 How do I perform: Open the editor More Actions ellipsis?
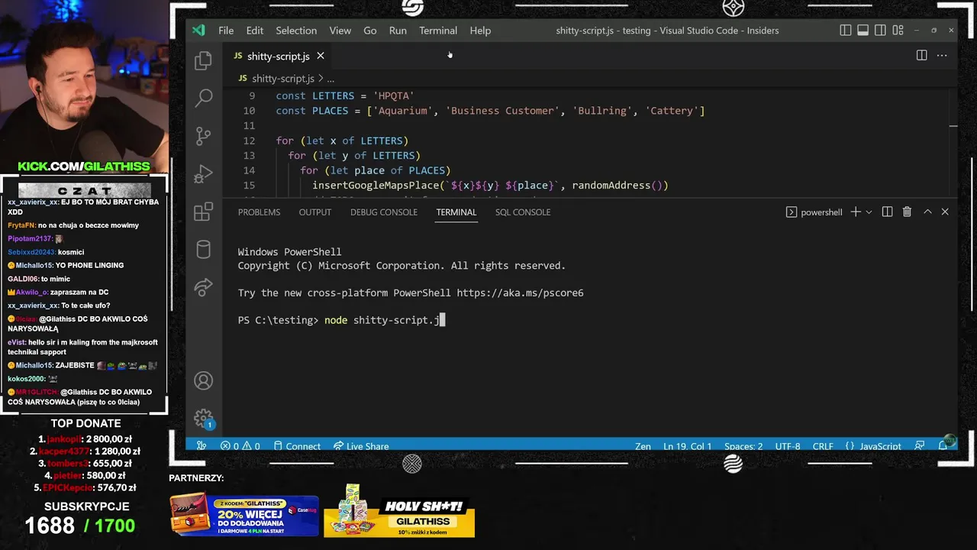942,55
